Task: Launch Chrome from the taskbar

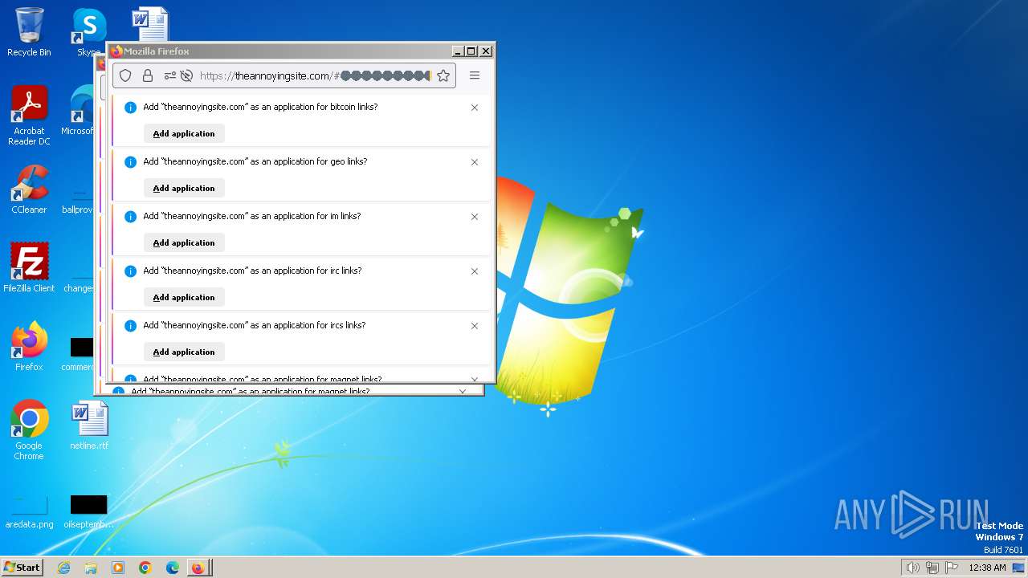Action: (145, 568)
